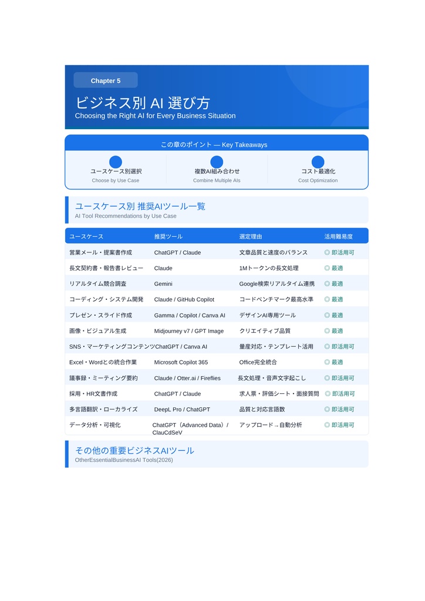
Task: Click the status circle icon in the Midjourney row
Action: point(327,331)
